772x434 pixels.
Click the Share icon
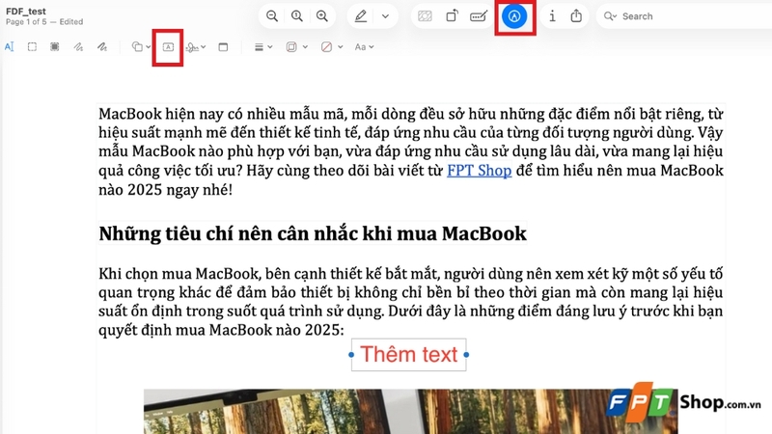click(576, 16)
